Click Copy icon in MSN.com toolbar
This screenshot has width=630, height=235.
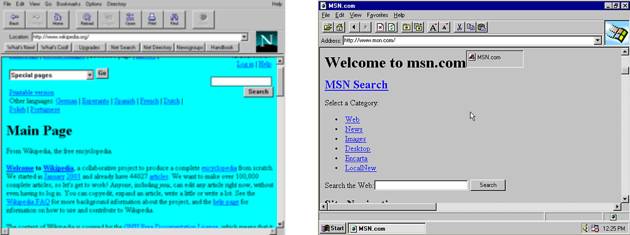pos(470,27)
